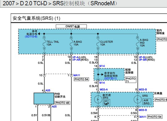The height and width of the screenshot is (121, 167).
Task: Open the SD110-8 power distribution reference link
Action: tap(31, 37)
